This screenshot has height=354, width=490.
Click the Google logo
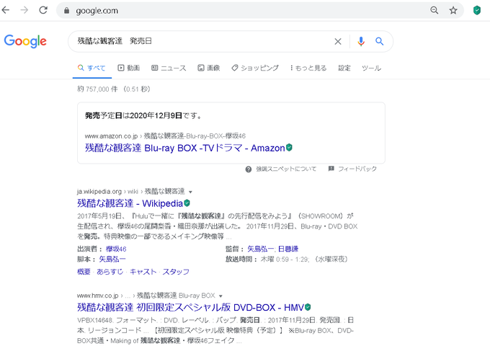25,41
